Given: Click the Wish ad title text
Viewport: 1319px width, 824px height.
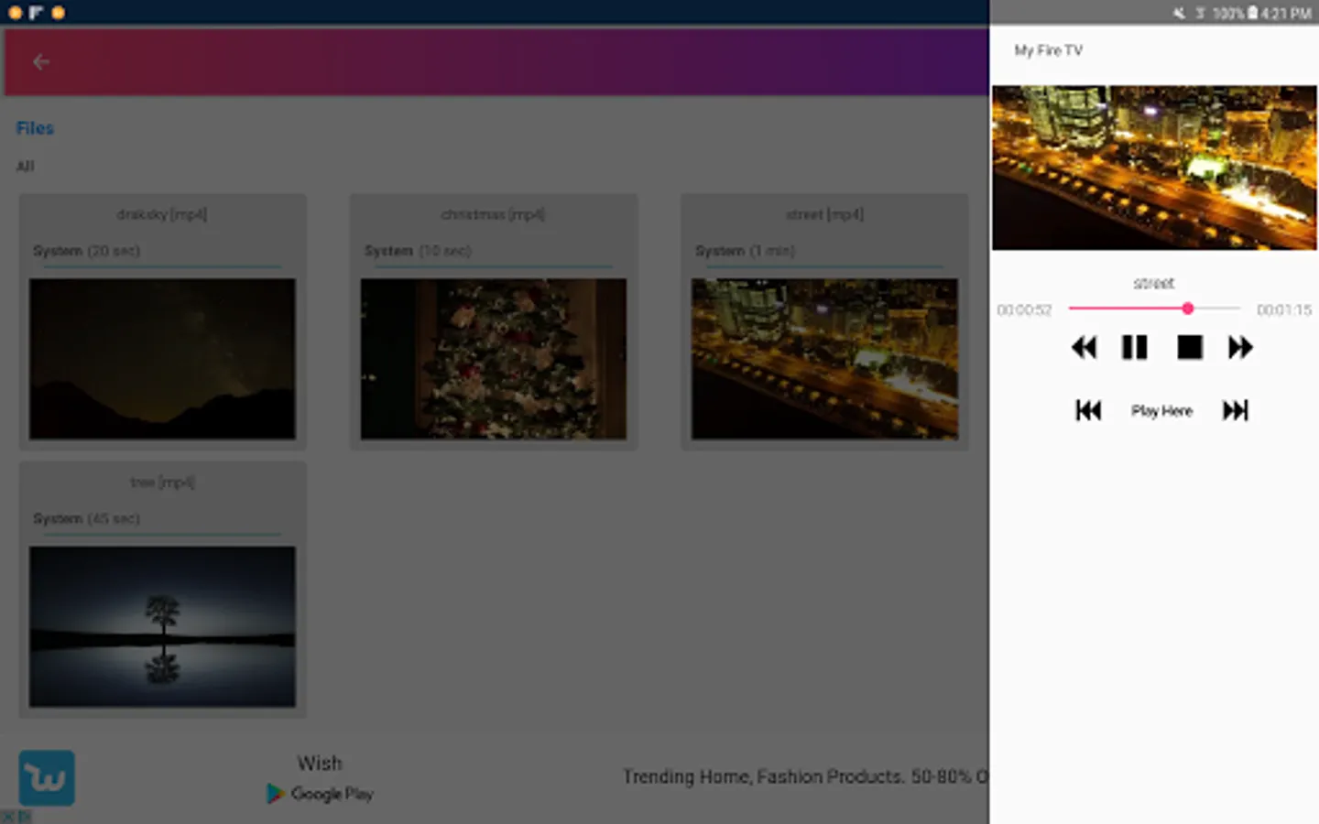Looking at the screenshot, I should point(320,763).
